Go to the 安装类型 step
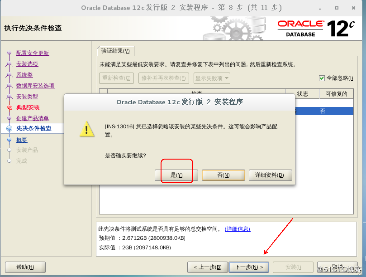Screen dimensions: 366x277 [27, 97]
